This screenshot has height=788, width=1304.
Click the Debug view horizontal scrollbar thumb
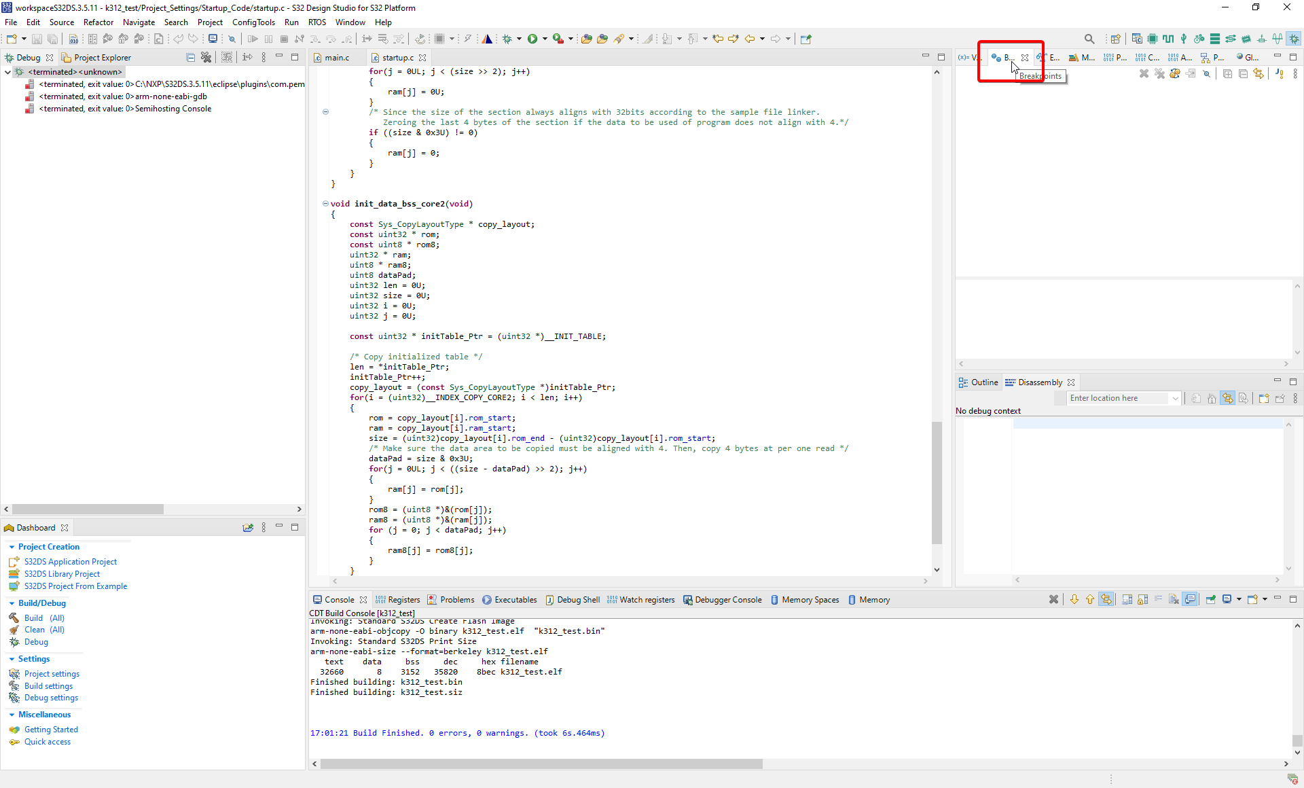(88, 509)
